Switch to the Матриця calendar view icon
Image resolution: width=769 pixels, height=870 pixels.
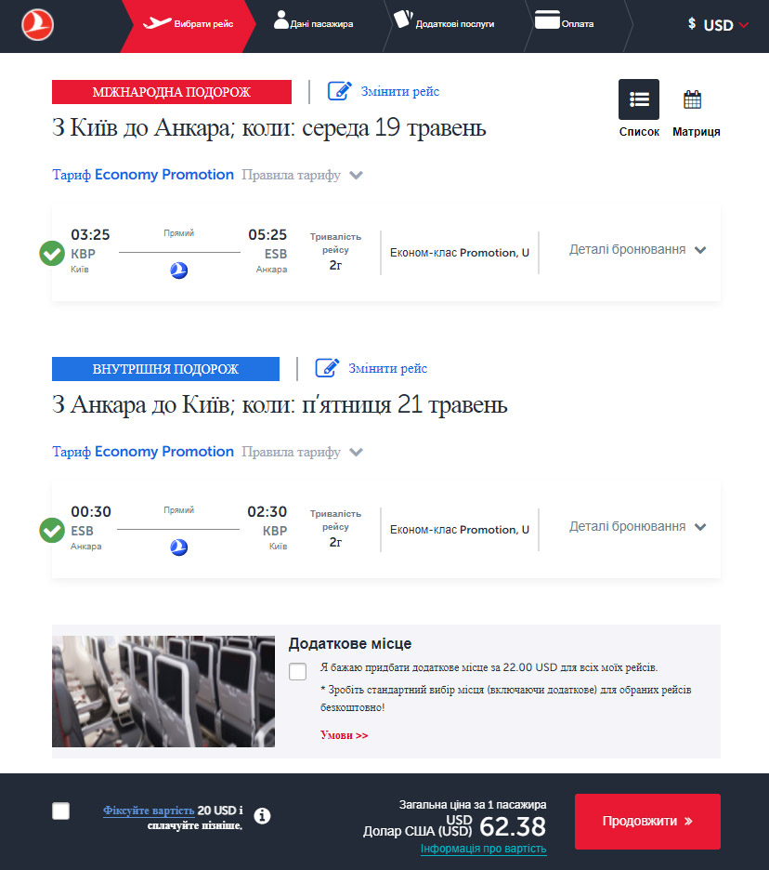tap(692, 99)
